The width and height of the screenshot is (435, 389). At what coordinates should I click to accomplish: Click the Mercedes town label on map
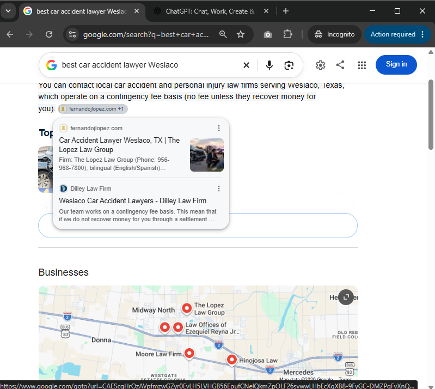point(298,372)
